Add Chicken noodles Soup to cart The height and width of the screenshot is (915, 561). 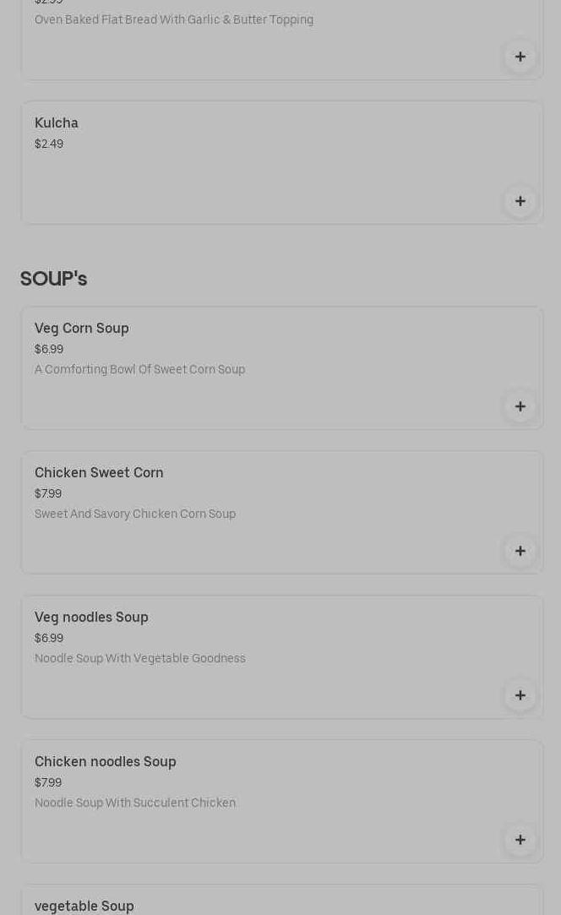[520, 840]
